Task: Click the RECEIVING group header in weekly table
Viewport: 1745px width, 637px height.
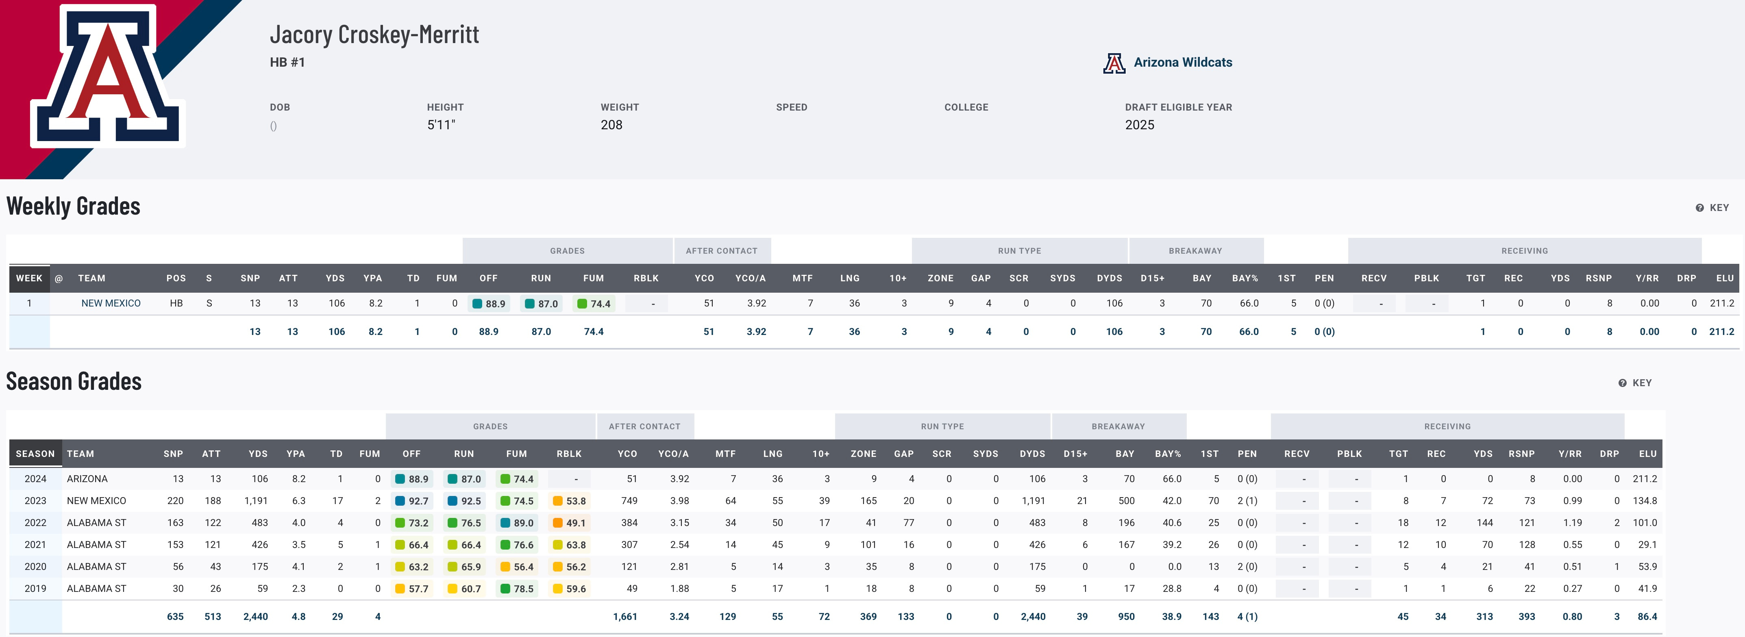Action: click(1524, 251)
